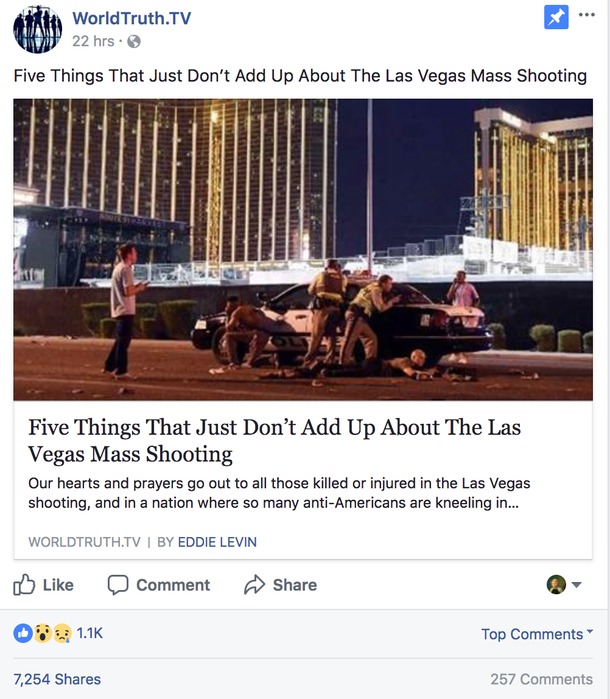The height and width of the screenshot is (699, 610).
Task: Open the Top Comments sort dropdown
Action: (537, 634)
